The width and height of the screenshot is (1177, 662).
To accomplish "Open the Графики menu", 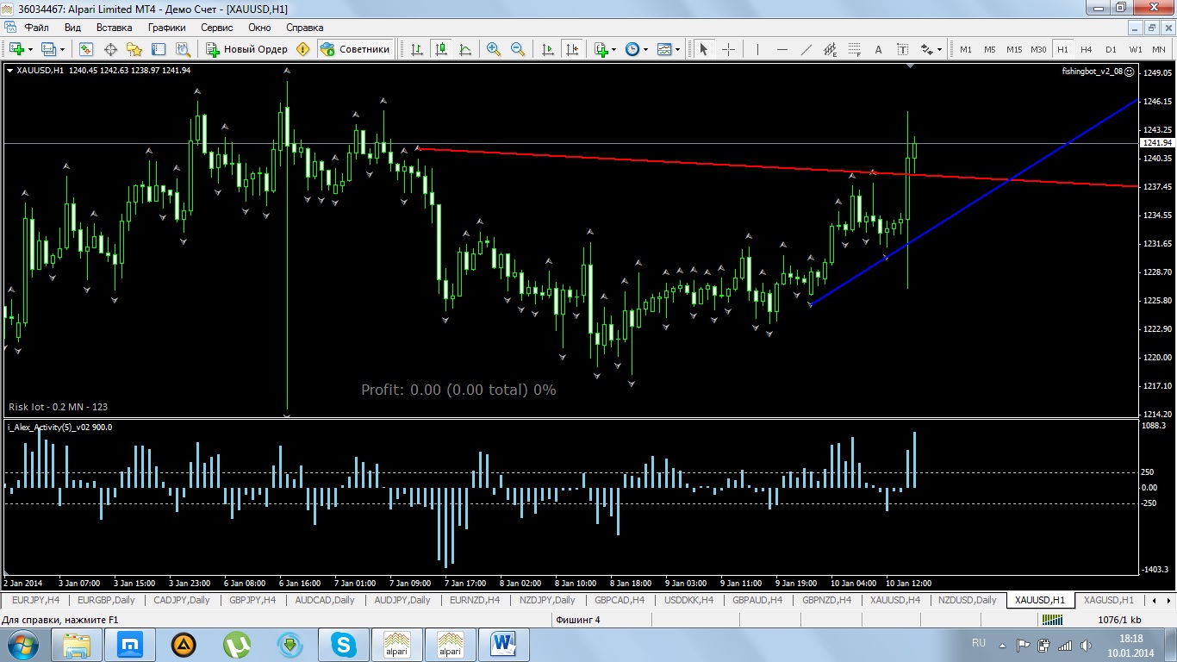I will pyautogui.click(x=166, y=27).
